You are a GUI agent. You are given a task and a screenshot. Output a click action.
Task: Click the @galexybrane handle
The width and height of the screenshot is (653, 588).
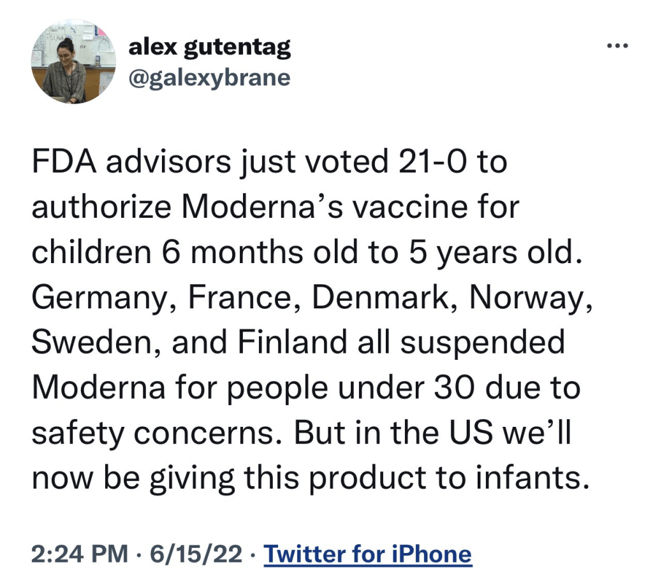[209, 77]
